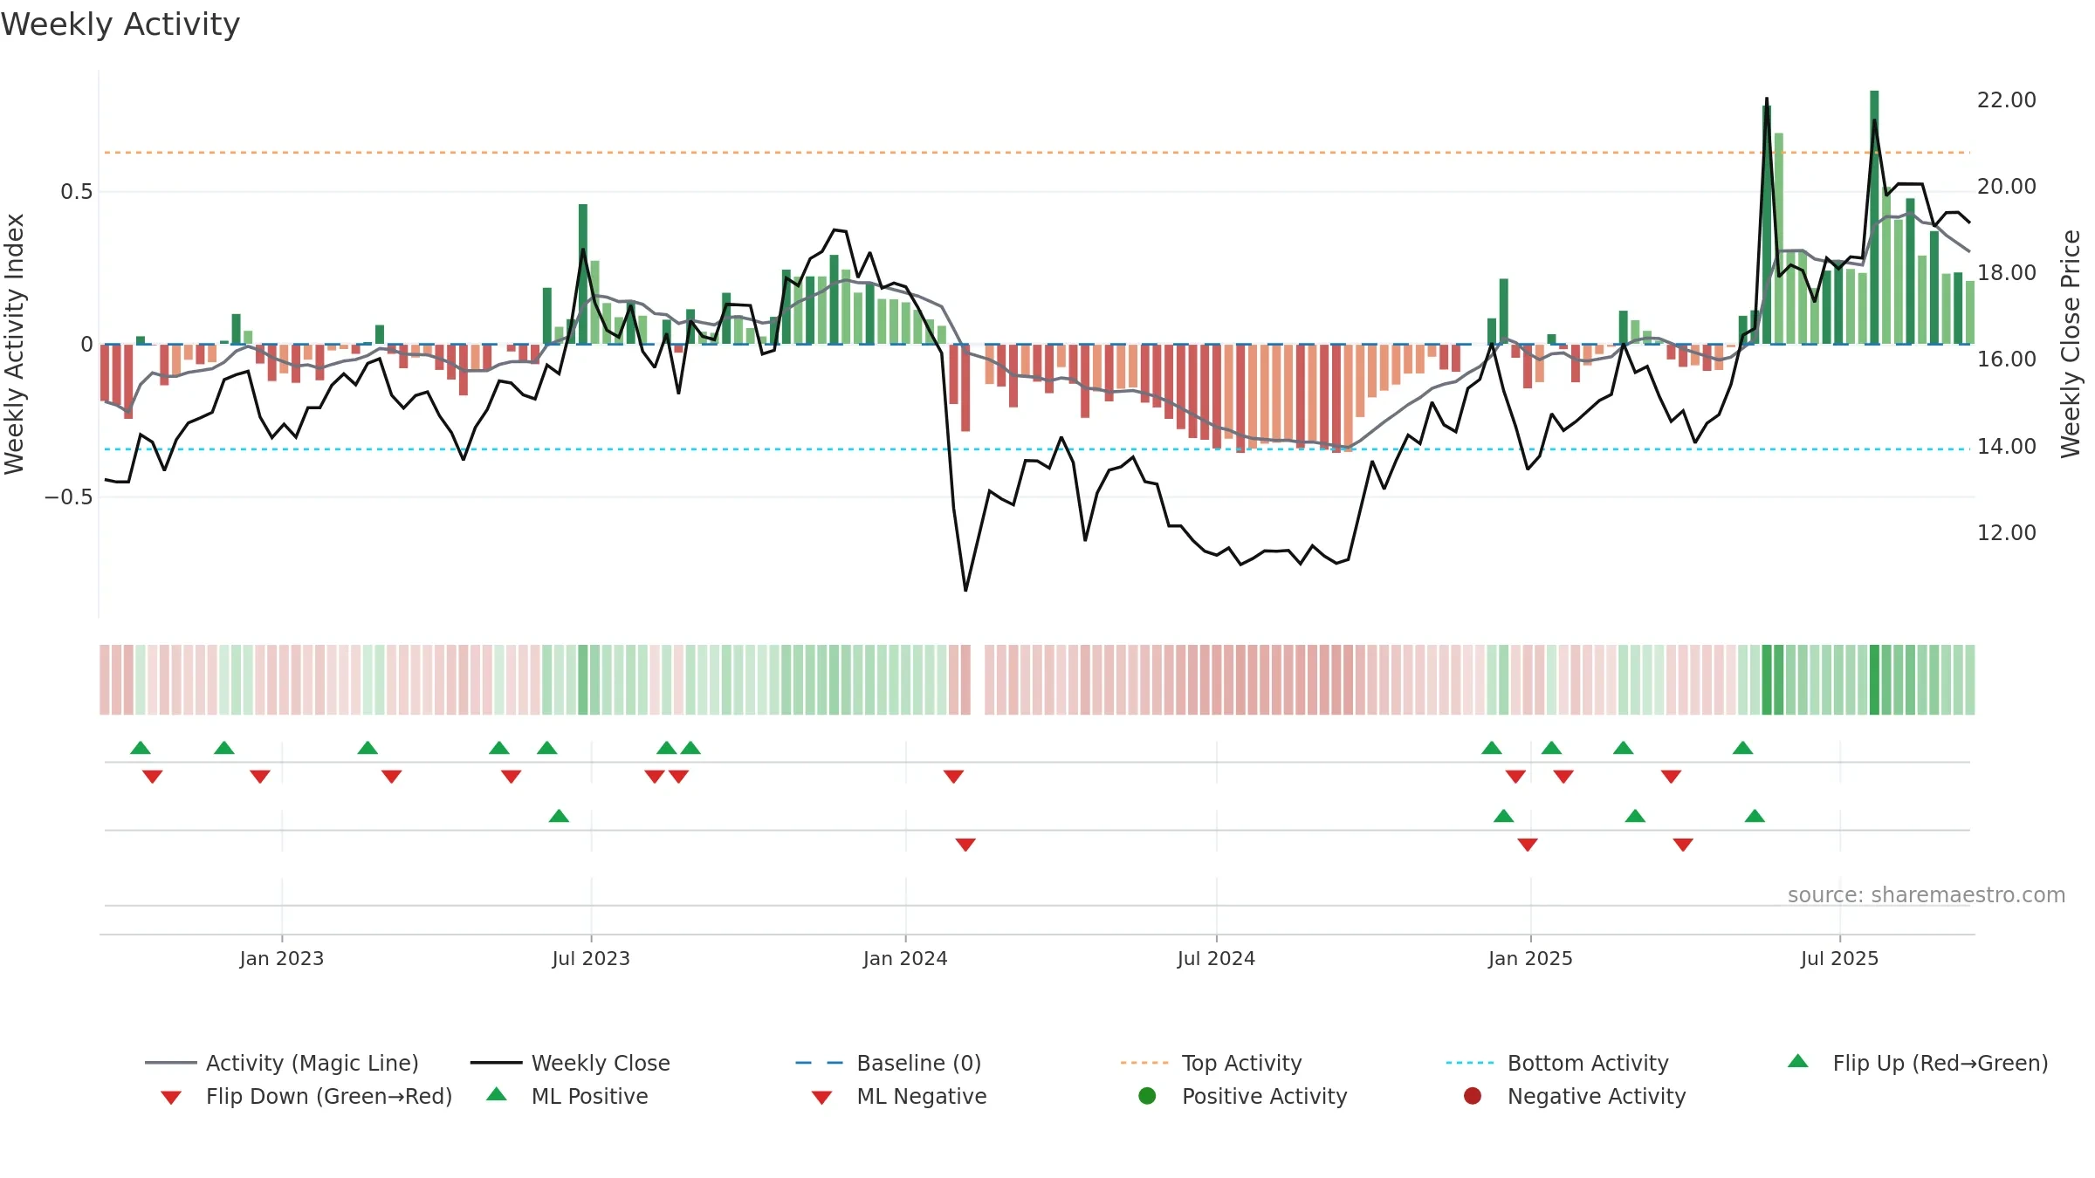Click the 12.00 price axis value
This screenshot has width=2095, height=1178.
(x=2006, y=533)
